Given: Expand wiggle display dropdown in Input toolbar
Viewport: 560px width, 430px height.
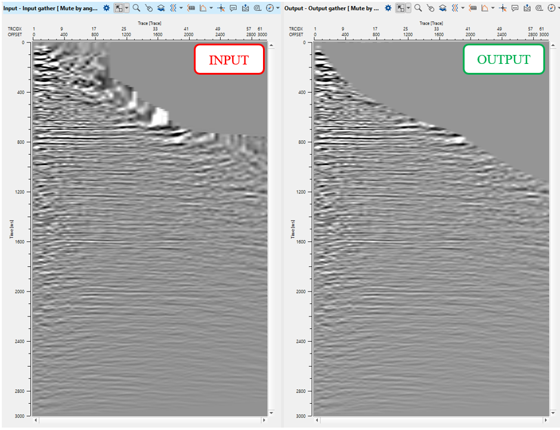Looking at the screenshot, I should 181,8.
